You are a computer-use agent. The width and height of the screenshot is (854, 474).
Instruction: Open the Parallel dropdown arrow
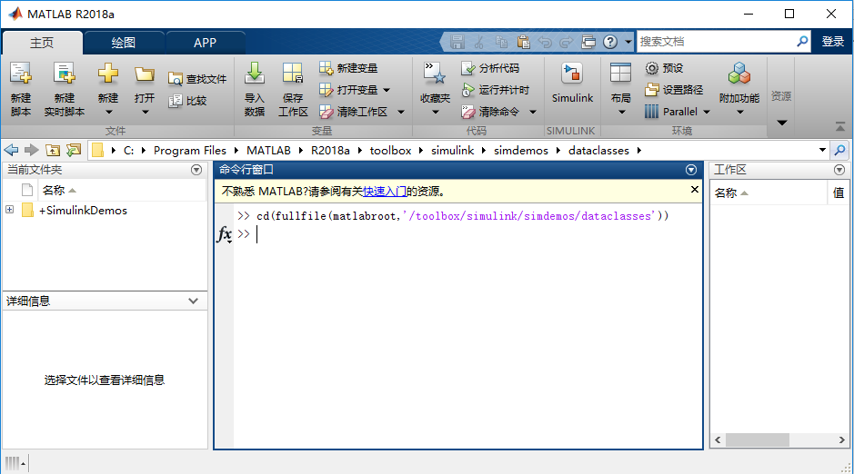pyautogui.click(x=707, y=112)
